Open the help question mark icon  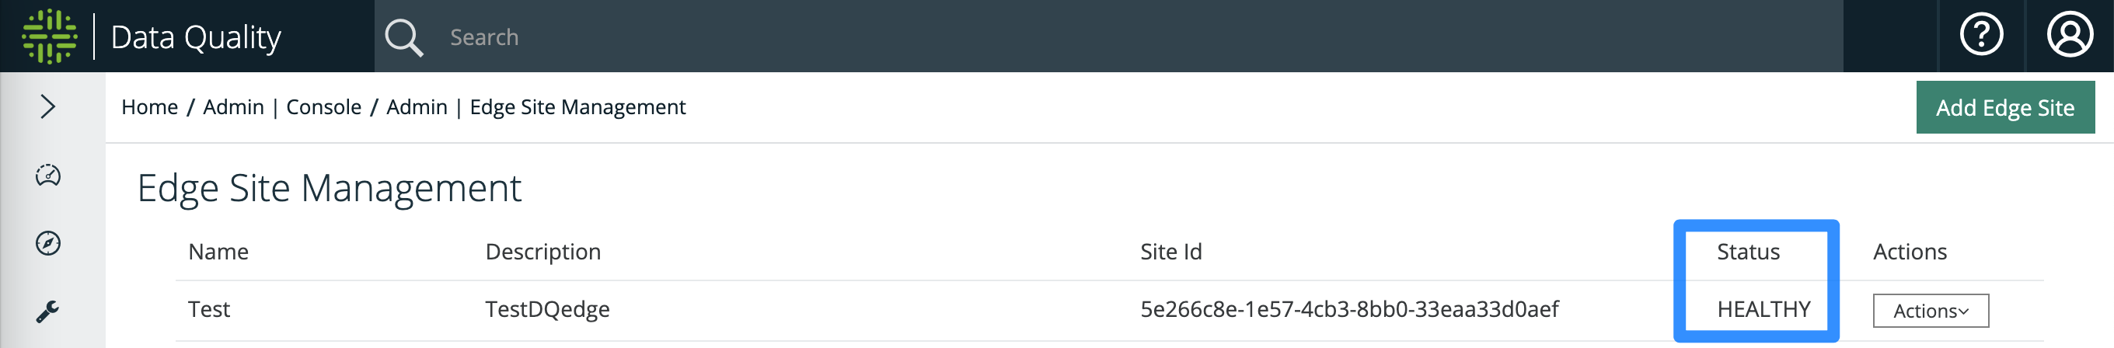click(x=1981, y=35)
